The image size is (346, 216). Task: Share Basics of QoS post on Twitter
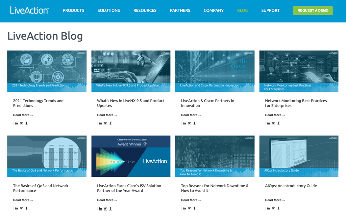tap(21, 208)
